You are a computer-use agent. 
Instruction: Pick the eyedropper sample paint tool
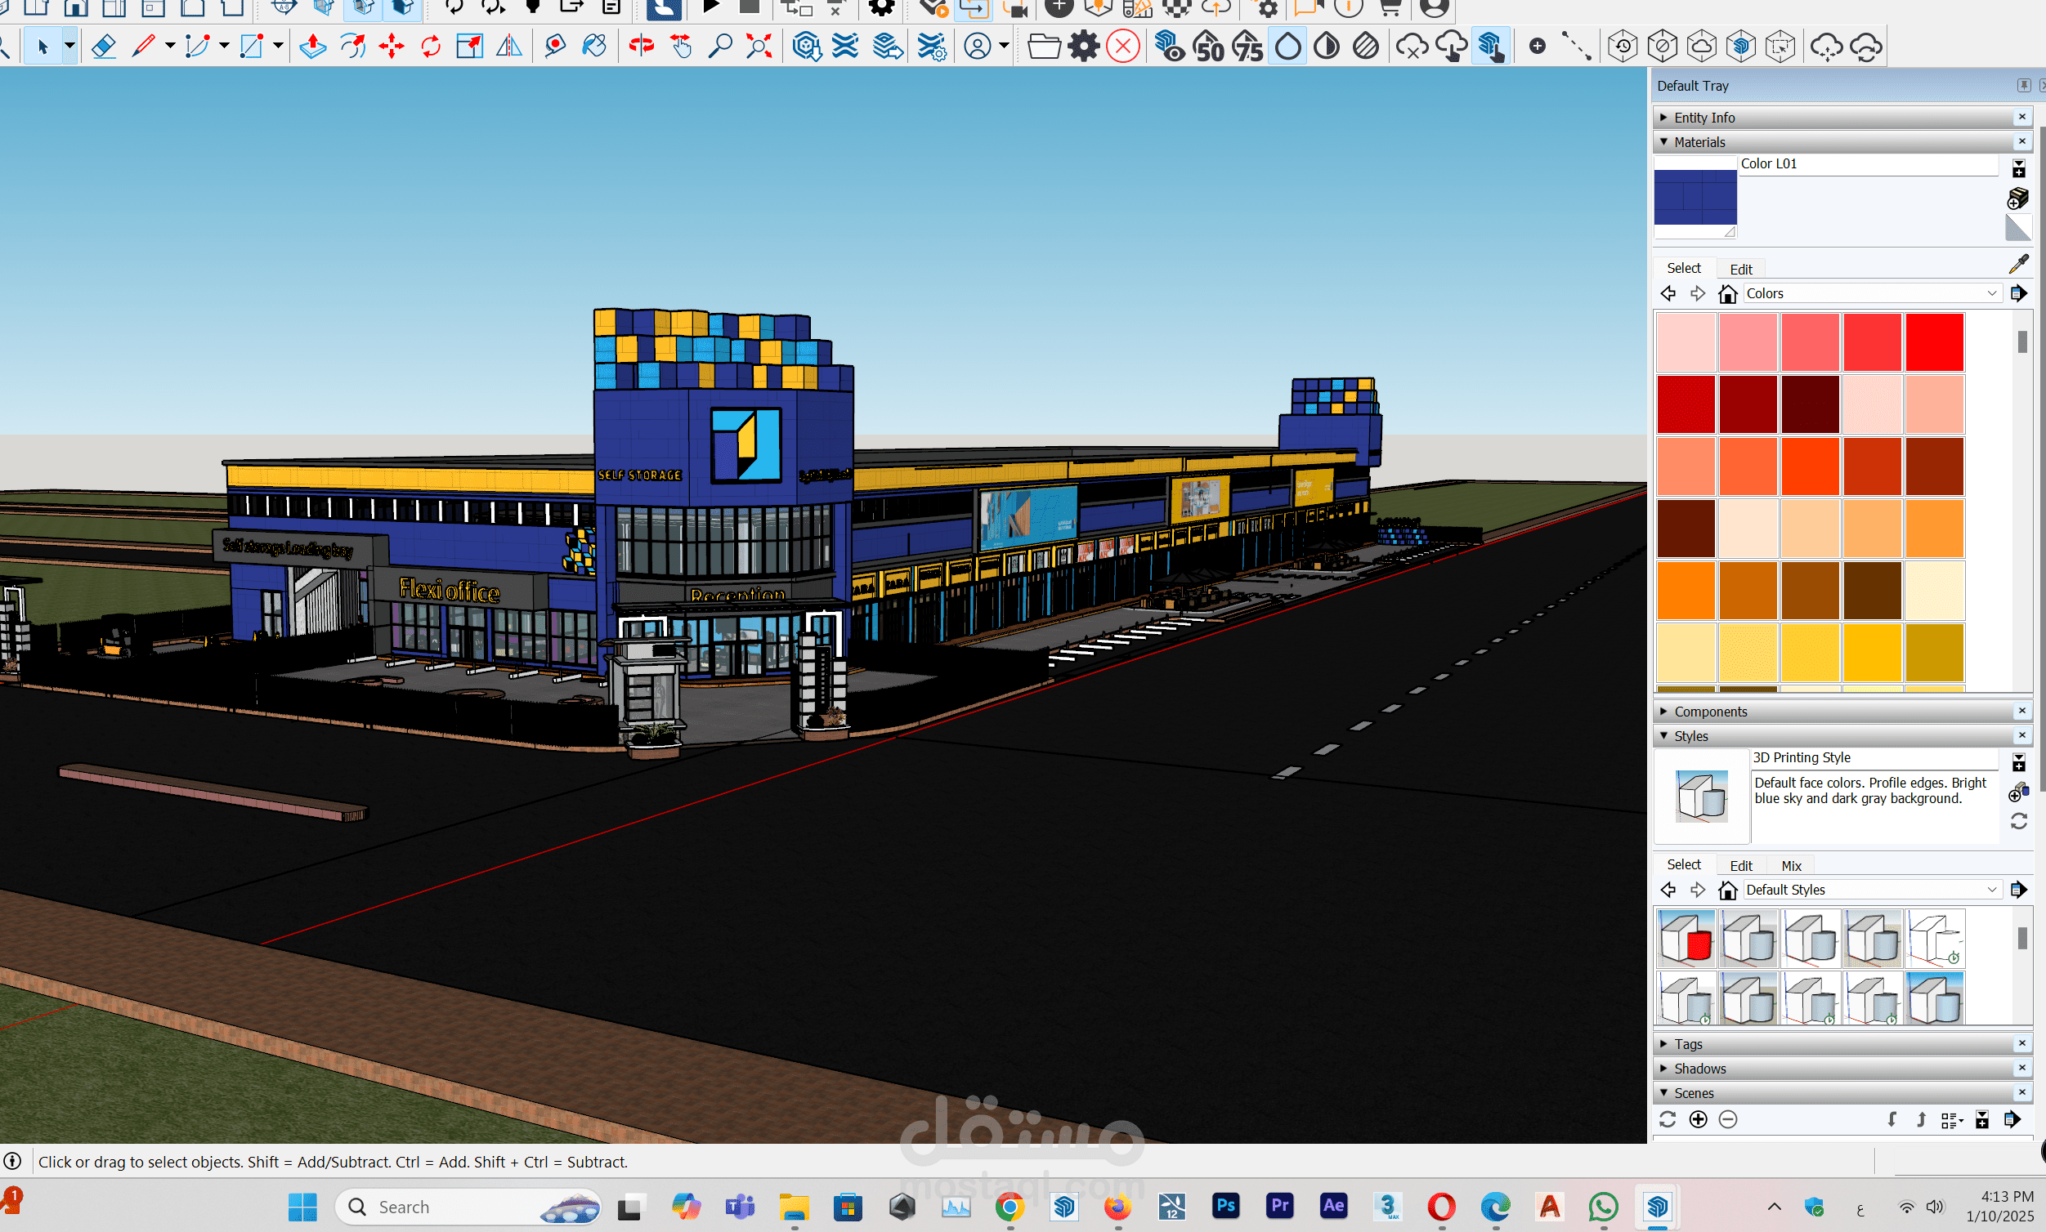[2017, 265]
